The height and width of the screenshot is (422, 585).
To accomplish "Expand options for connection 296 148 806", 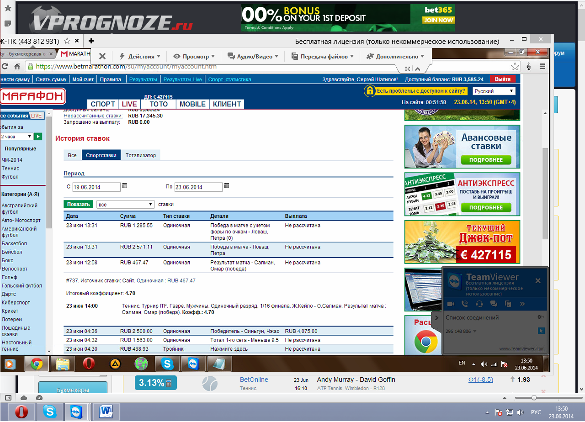I will tap(474, 331).
